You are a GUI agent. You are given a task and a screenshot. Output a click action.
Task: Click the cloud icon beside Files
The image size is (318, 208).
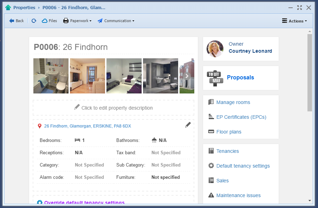tap(45, 21)
